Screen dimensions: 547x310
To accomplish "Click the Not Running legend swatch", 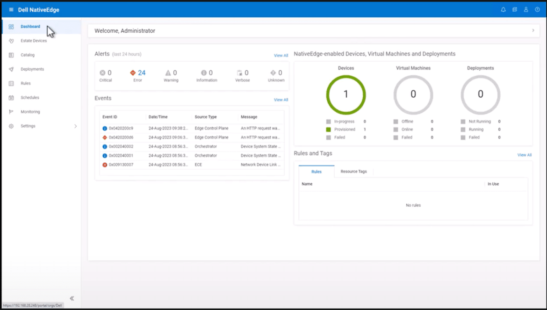I will pos(463,122).
